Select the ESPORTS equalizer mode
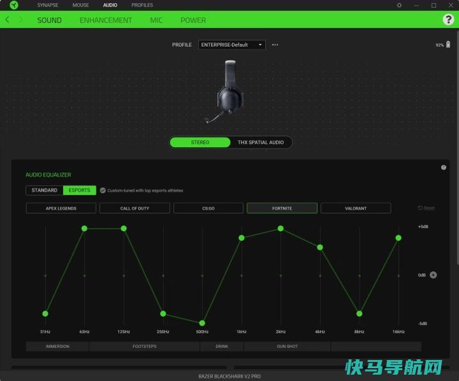459x381 pixels. (x=79, y=190)
